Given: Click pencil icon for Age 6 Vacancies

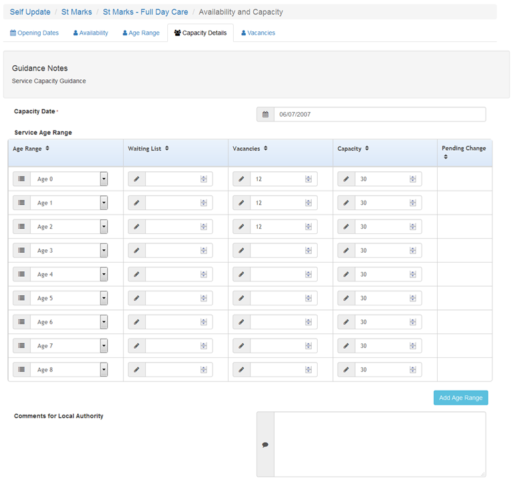Looking at the screenshot, I should (x=241, y=322).
